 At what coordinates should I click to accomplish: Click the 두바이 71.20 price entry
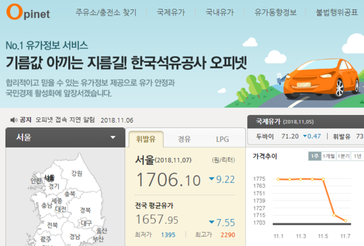click(x=289, y=136)
